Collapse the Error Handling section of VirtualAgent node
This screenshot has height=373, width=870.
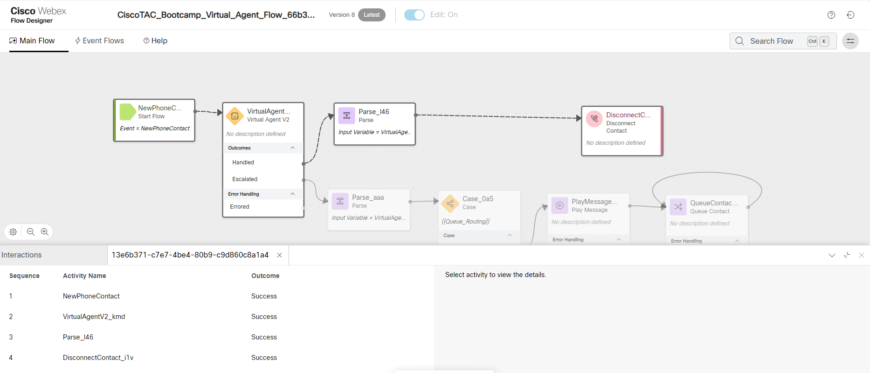tap(292, 194)
